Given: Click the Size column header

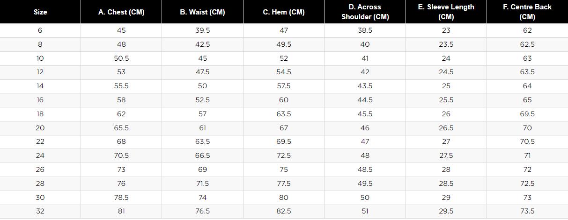Looking at the screenshot, I should click(40, 12).
